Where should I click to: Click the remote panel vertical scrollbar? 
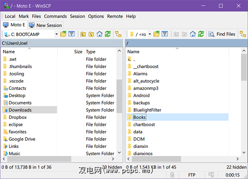tap(244, 67)
